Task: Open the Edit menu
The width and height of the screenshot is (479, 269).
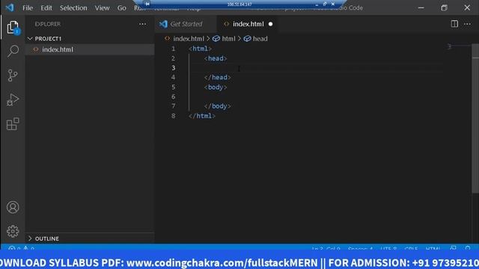Action: tap(46, 8)
